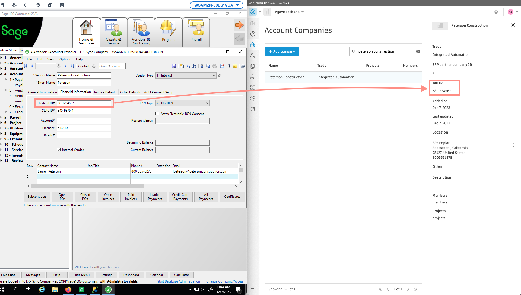Switch to ACH Payment Setup tab
Image resolution: width=521 pixels, height=295 pixels.
pyautogui.click(x=159, y=92)
